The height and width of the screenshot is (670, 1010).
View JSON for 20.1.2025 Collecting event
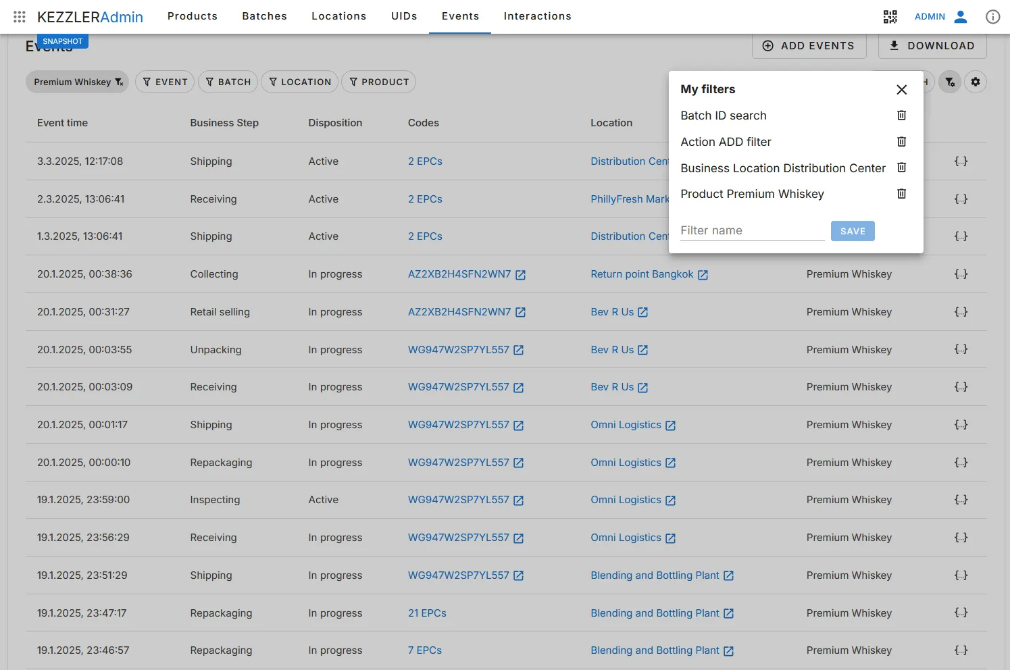pos(961,274)
